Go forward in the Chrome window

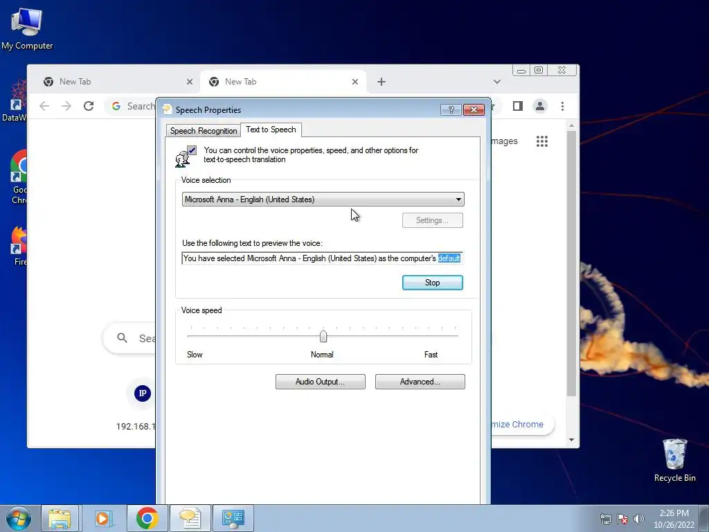[66, 106]
